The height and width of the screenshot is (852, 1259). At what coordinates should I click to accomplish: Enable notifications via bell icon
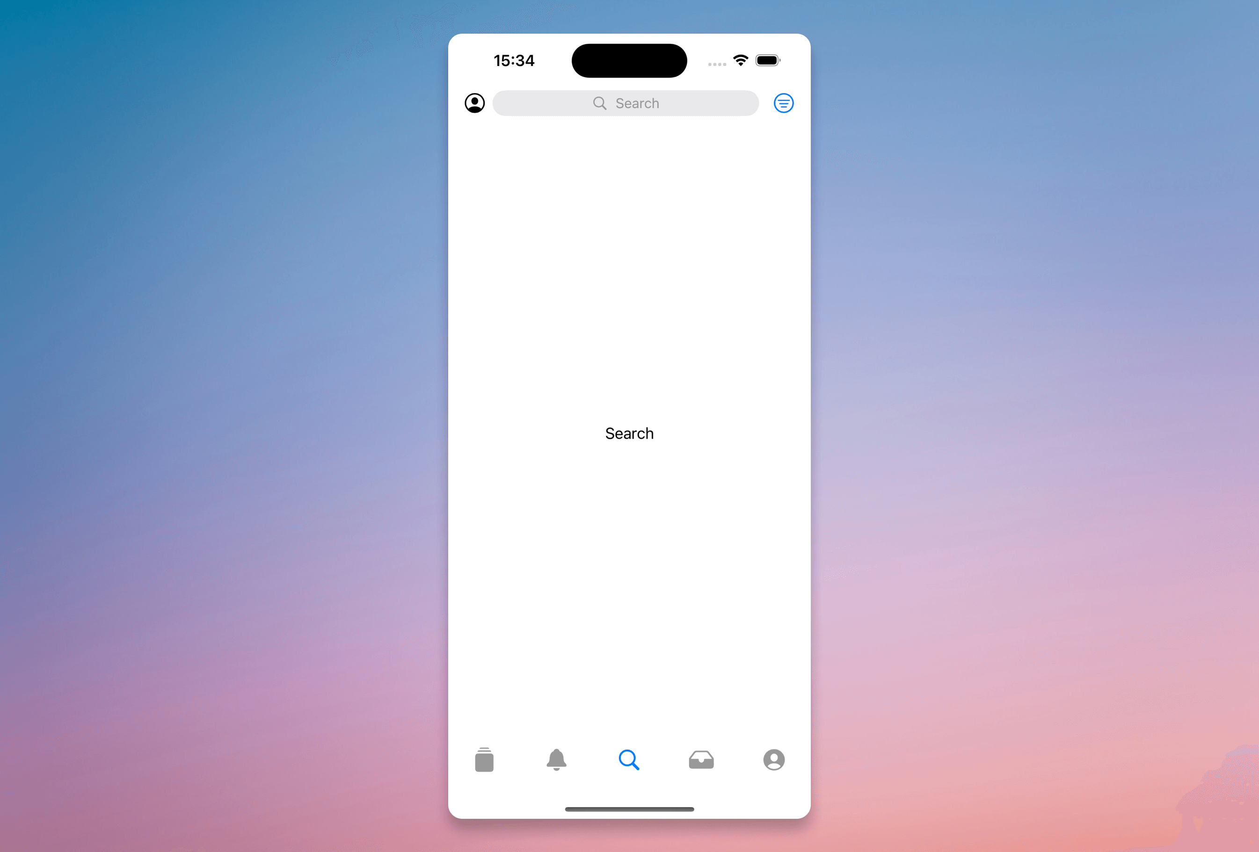[556, 759]
